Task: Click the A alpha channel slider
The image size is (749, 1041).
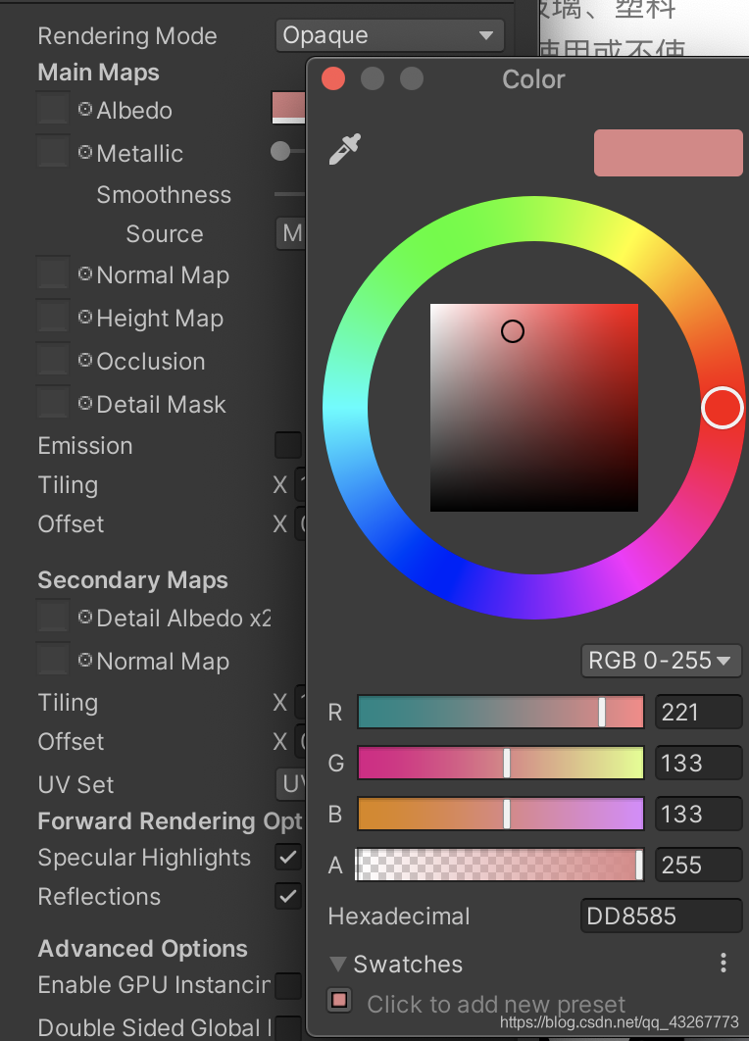Action: (501, 865)
